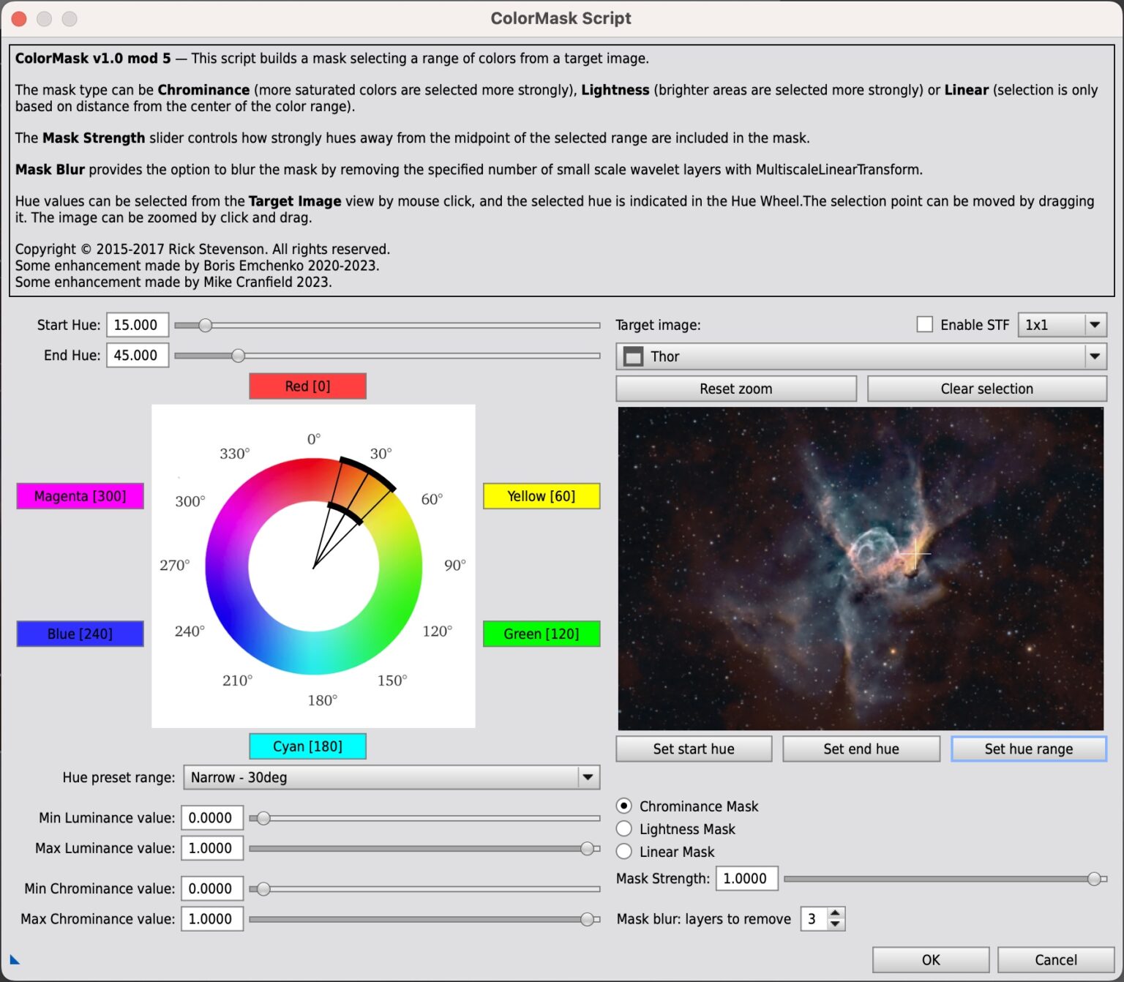Select the Linear Mask option
The image size is (1124, 982).
pos(624,851)
